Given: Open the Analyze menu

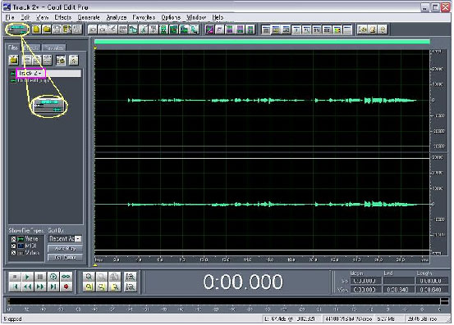Looking at the screenshot, I should (x=116, y=17).
